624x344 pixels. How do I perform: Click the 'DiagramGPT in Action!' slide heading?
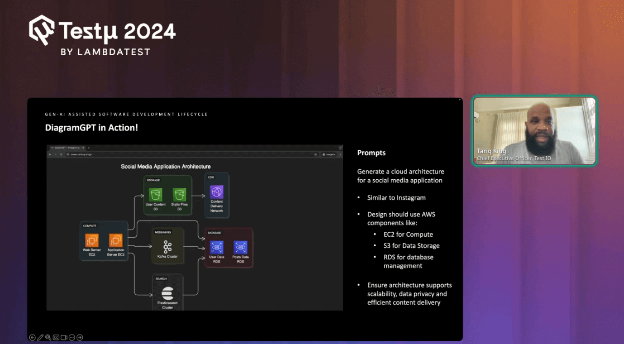click(x=91, y=128)
